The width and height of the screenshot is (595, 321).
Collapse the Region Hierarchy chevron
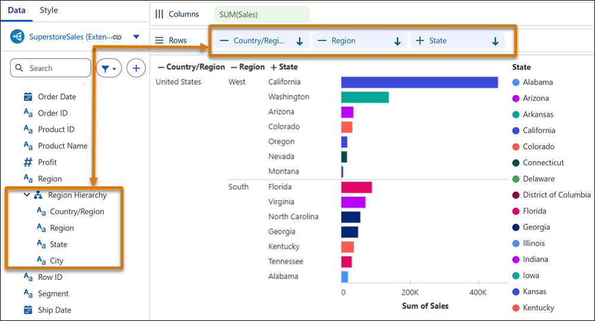(x=27, y=195)
